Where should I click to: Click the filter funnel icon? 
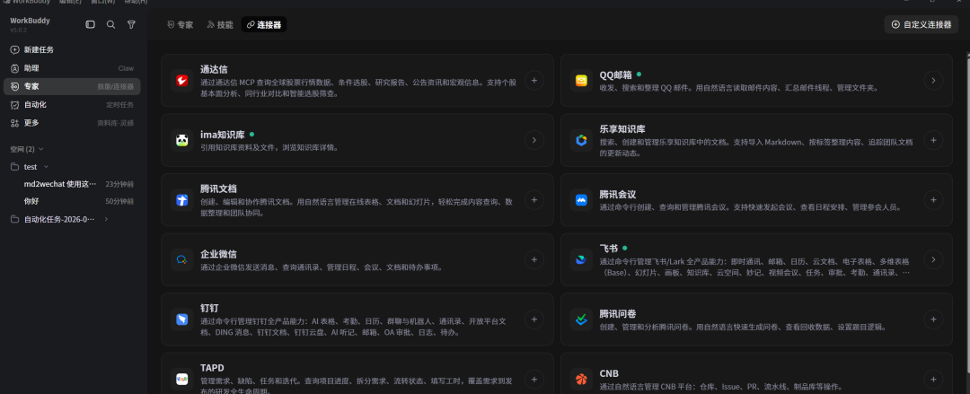tap(131, 24)
